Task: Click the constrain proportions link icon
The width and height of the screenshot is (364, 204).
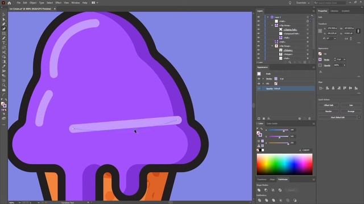Action: 358,31
